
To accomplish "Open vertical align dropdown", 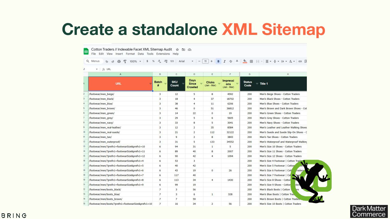I will [x=276, y=61].
